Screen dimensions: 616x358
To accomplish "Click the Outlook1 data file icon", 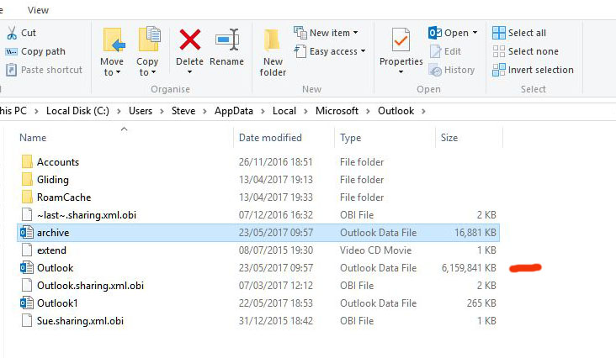I will tap(27, 303).
